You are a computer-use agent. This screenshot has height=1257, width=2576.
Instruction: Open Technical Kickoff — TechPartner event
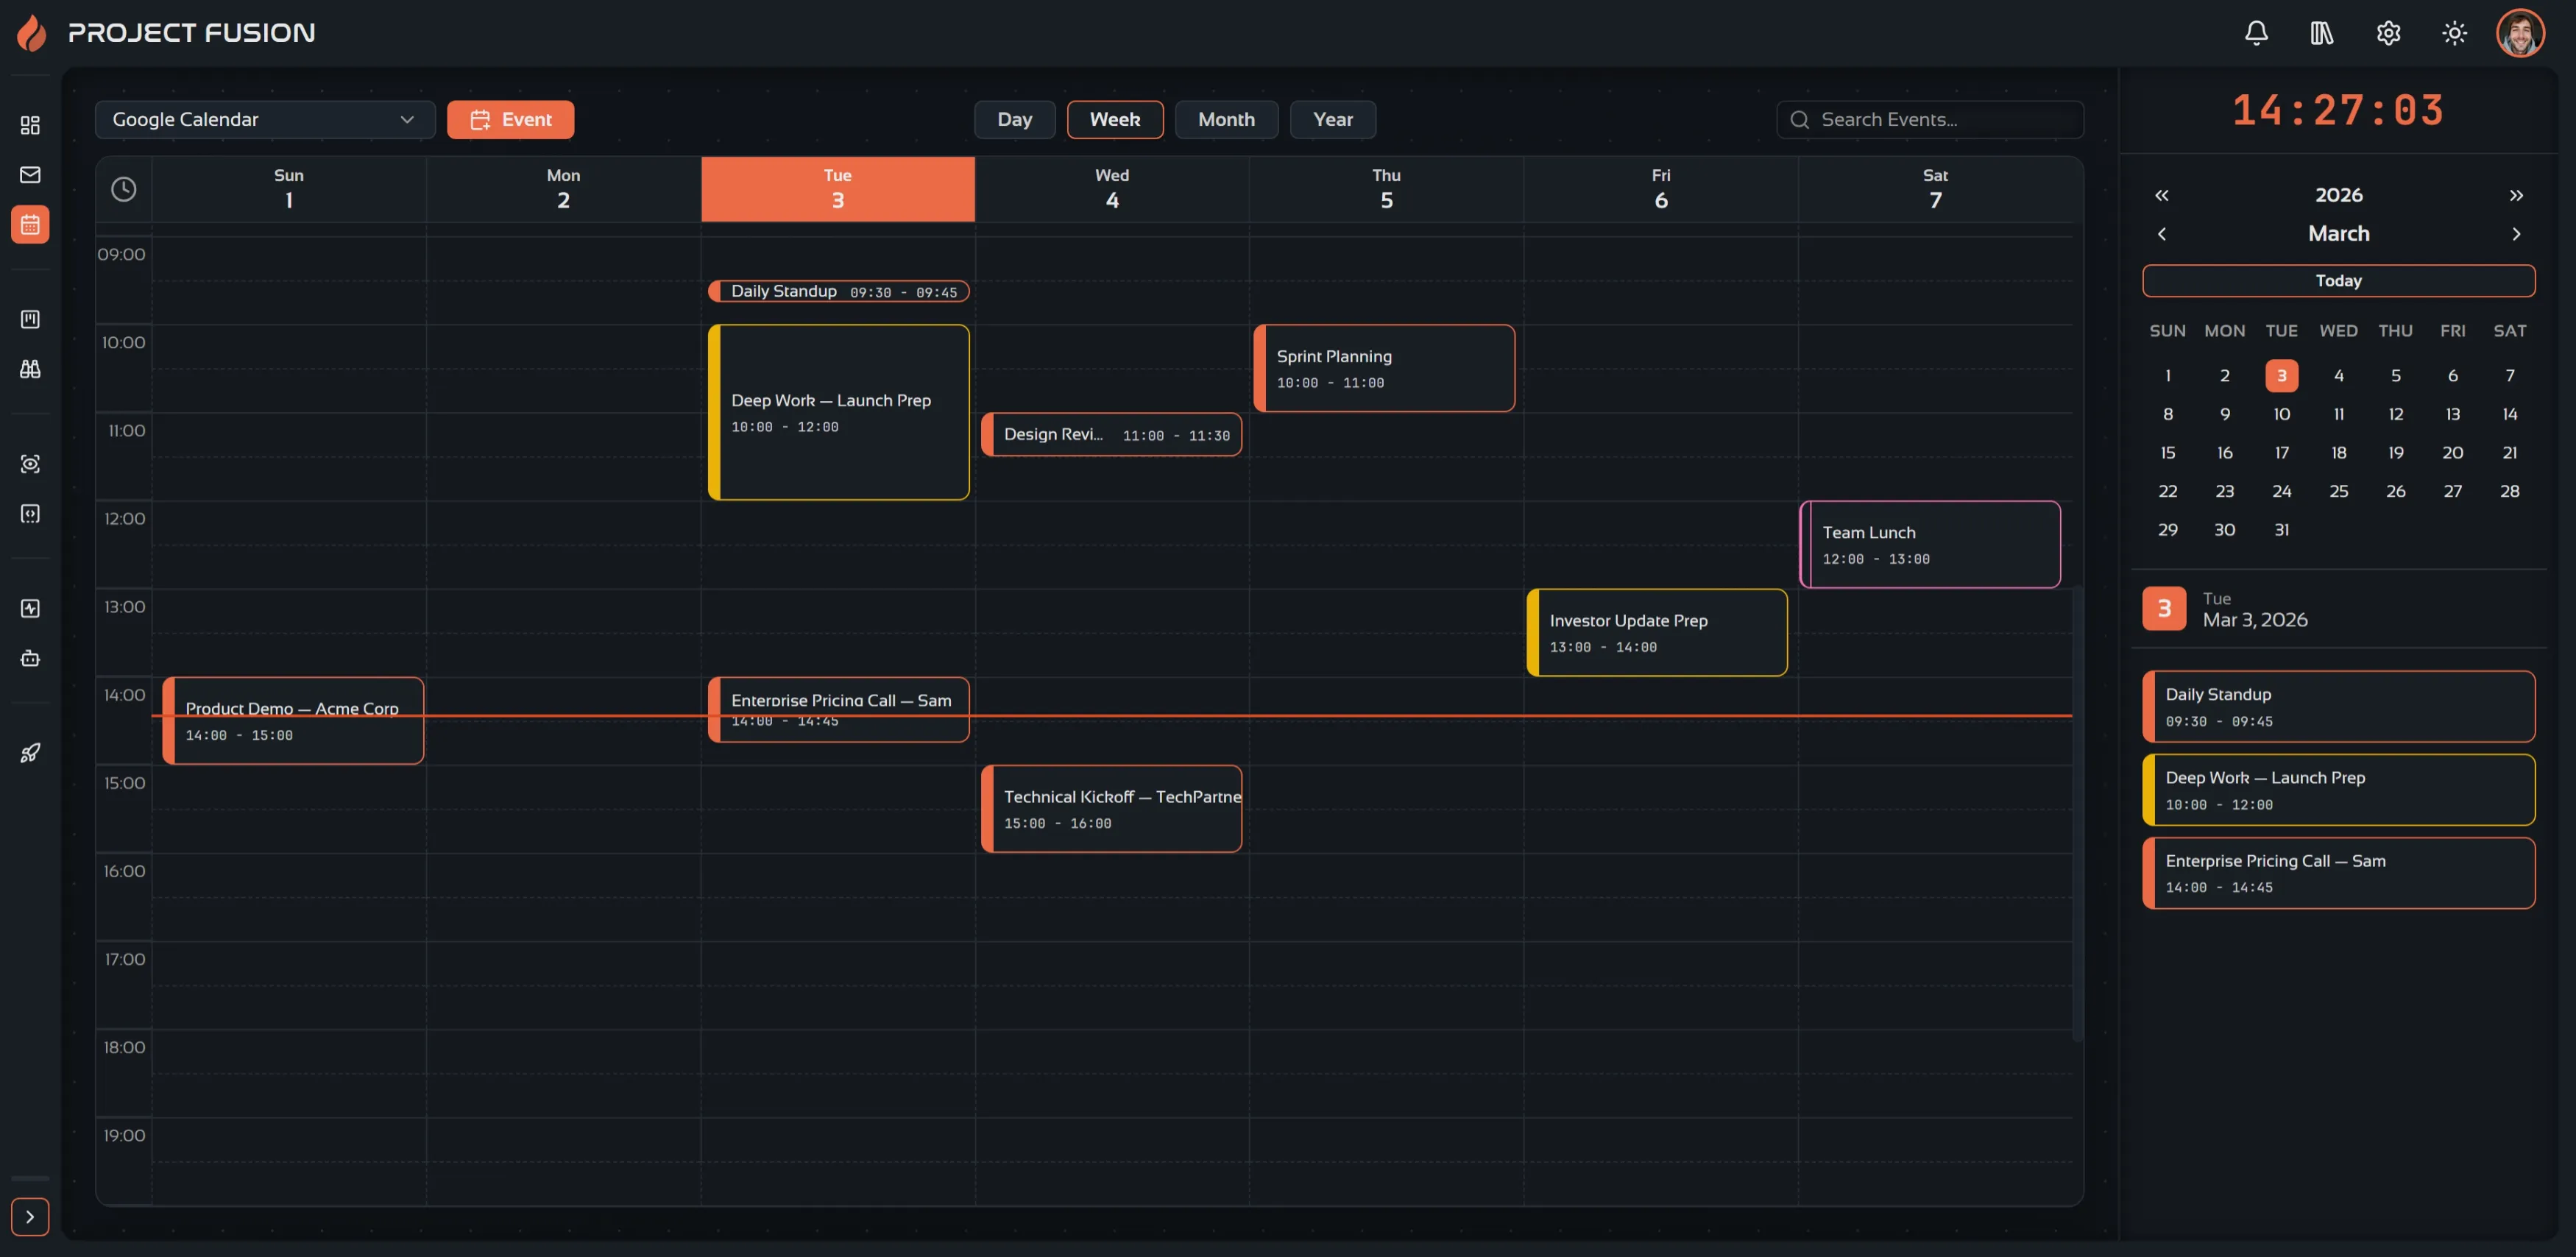1112,809
